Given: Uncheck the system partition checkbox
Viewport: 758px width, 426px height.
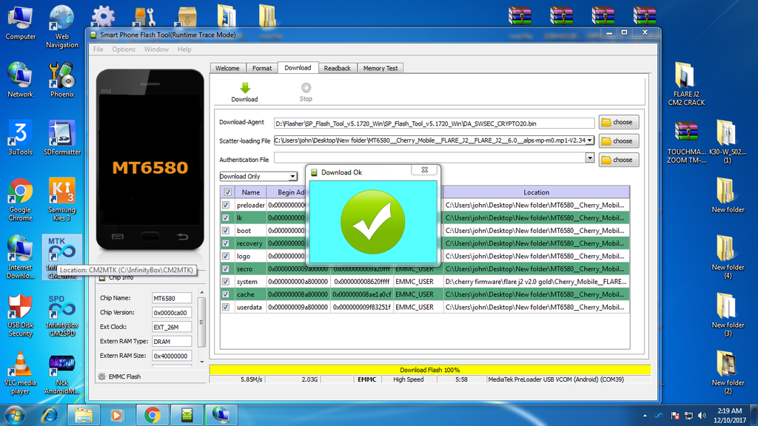Looking at the screenshot, I should tap(226, 282).
